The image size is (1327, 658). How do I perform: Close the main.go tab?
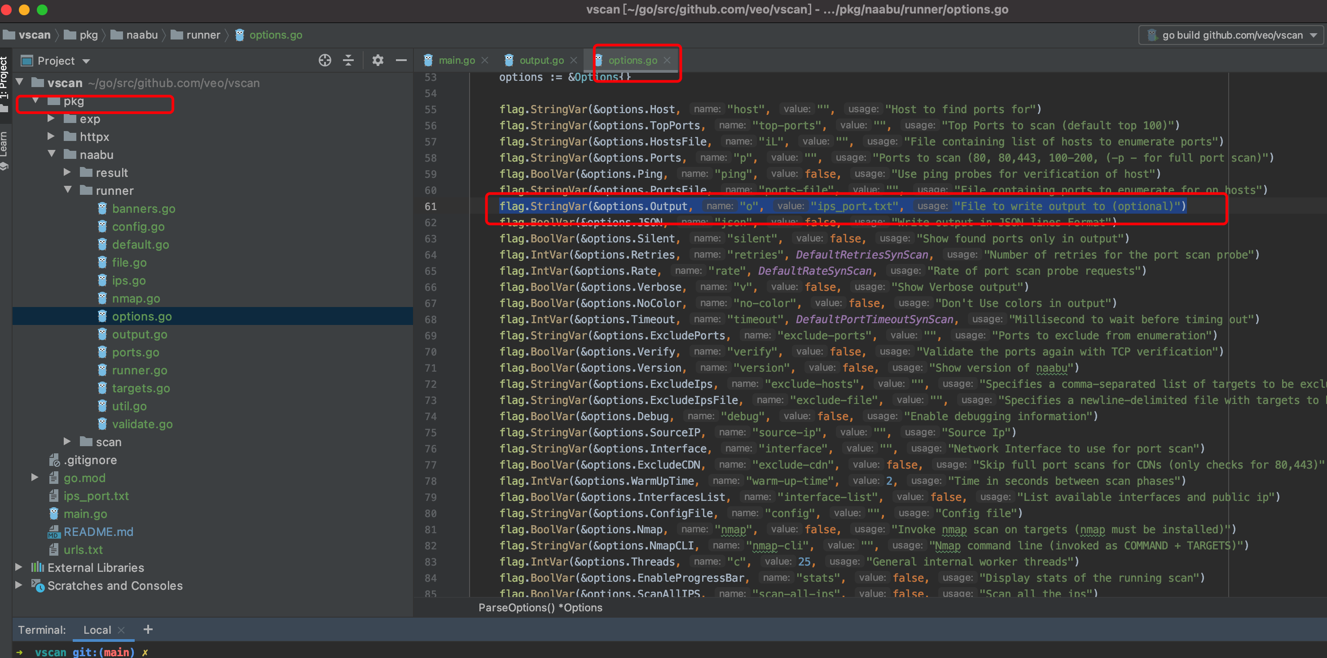[485, 60]
